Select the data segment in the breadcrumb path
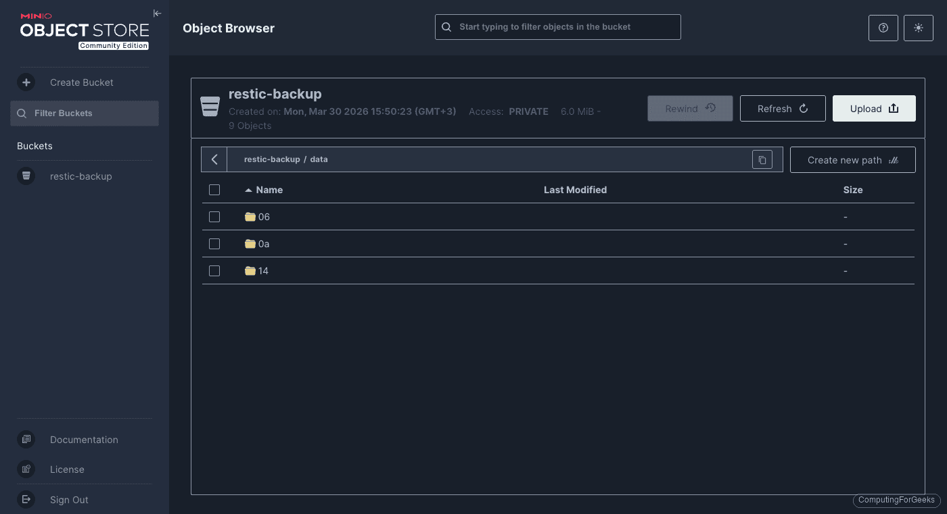 [x=319, y=159]
